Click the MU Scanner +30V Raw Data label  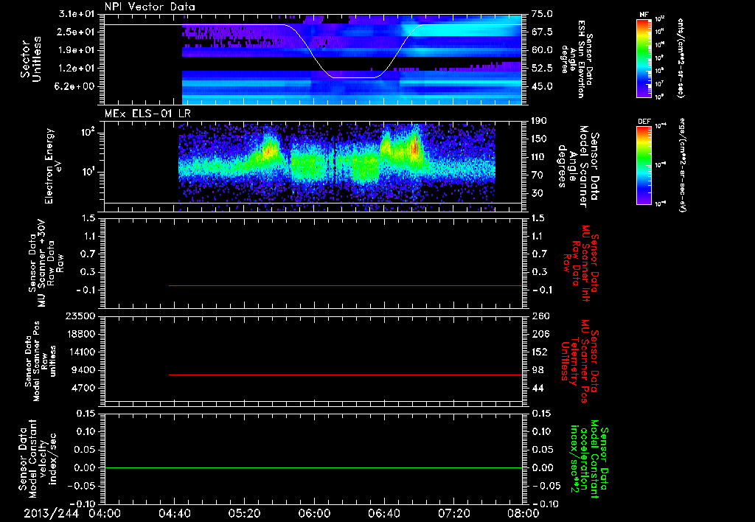click(46, 263)
